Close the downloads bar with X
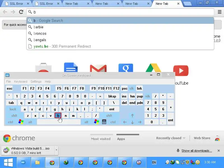Image resolution: width=224 pixels, height=168 pixels. pos(219,151)
